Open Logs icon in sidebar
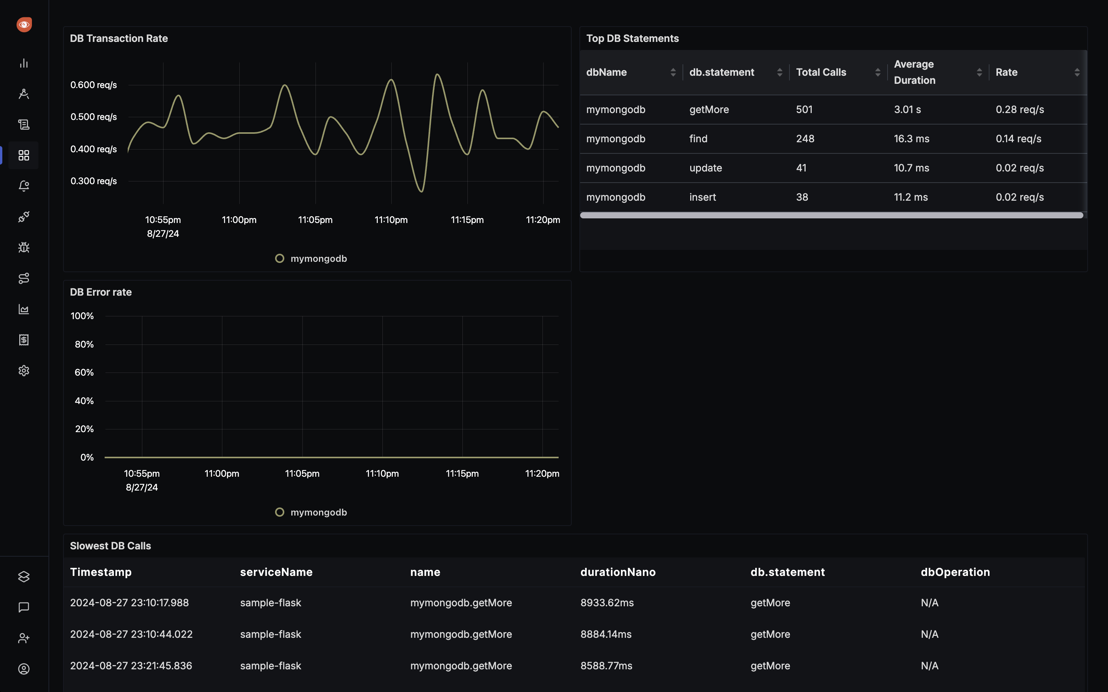 click(x=24, y=125)
